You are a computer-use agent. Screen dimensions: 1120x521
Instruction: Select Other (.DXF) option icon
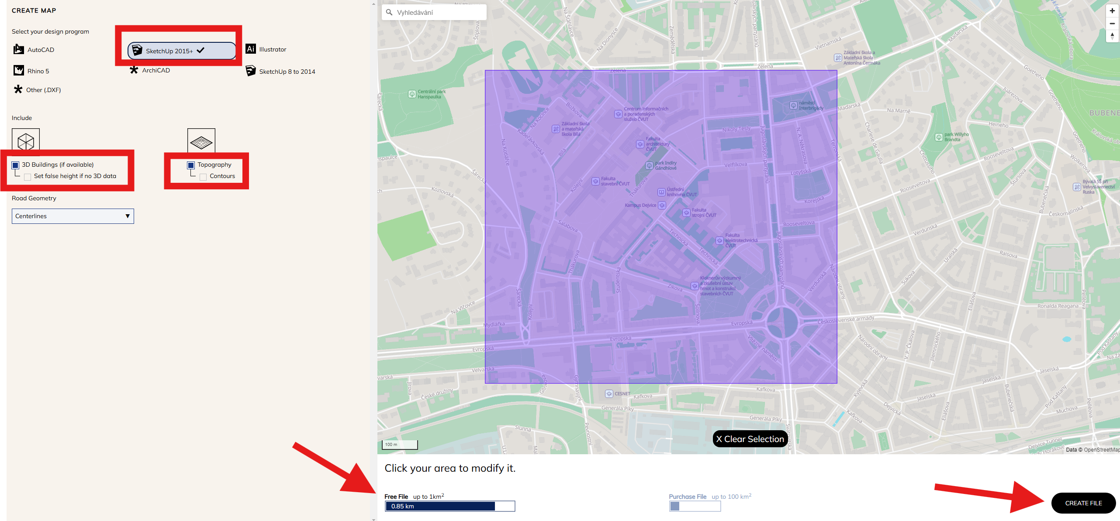tap(18, 89)
